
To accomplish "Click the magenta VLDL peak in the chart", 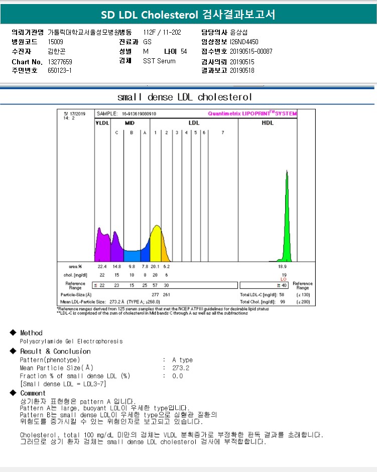I will [x=102, y=247].
